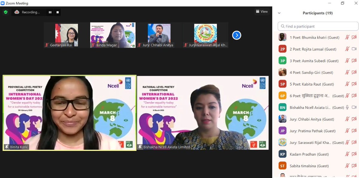Select participant 2 Poet: Rojita Lamsal
Screen dimensions: 359x178
coord(313,49)
